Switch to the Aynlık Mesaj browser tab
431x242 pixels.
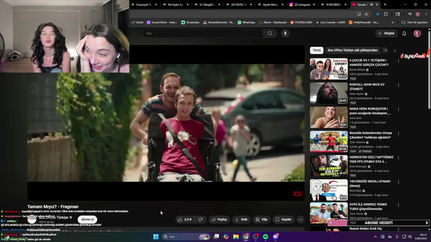(x=270, y=5)
